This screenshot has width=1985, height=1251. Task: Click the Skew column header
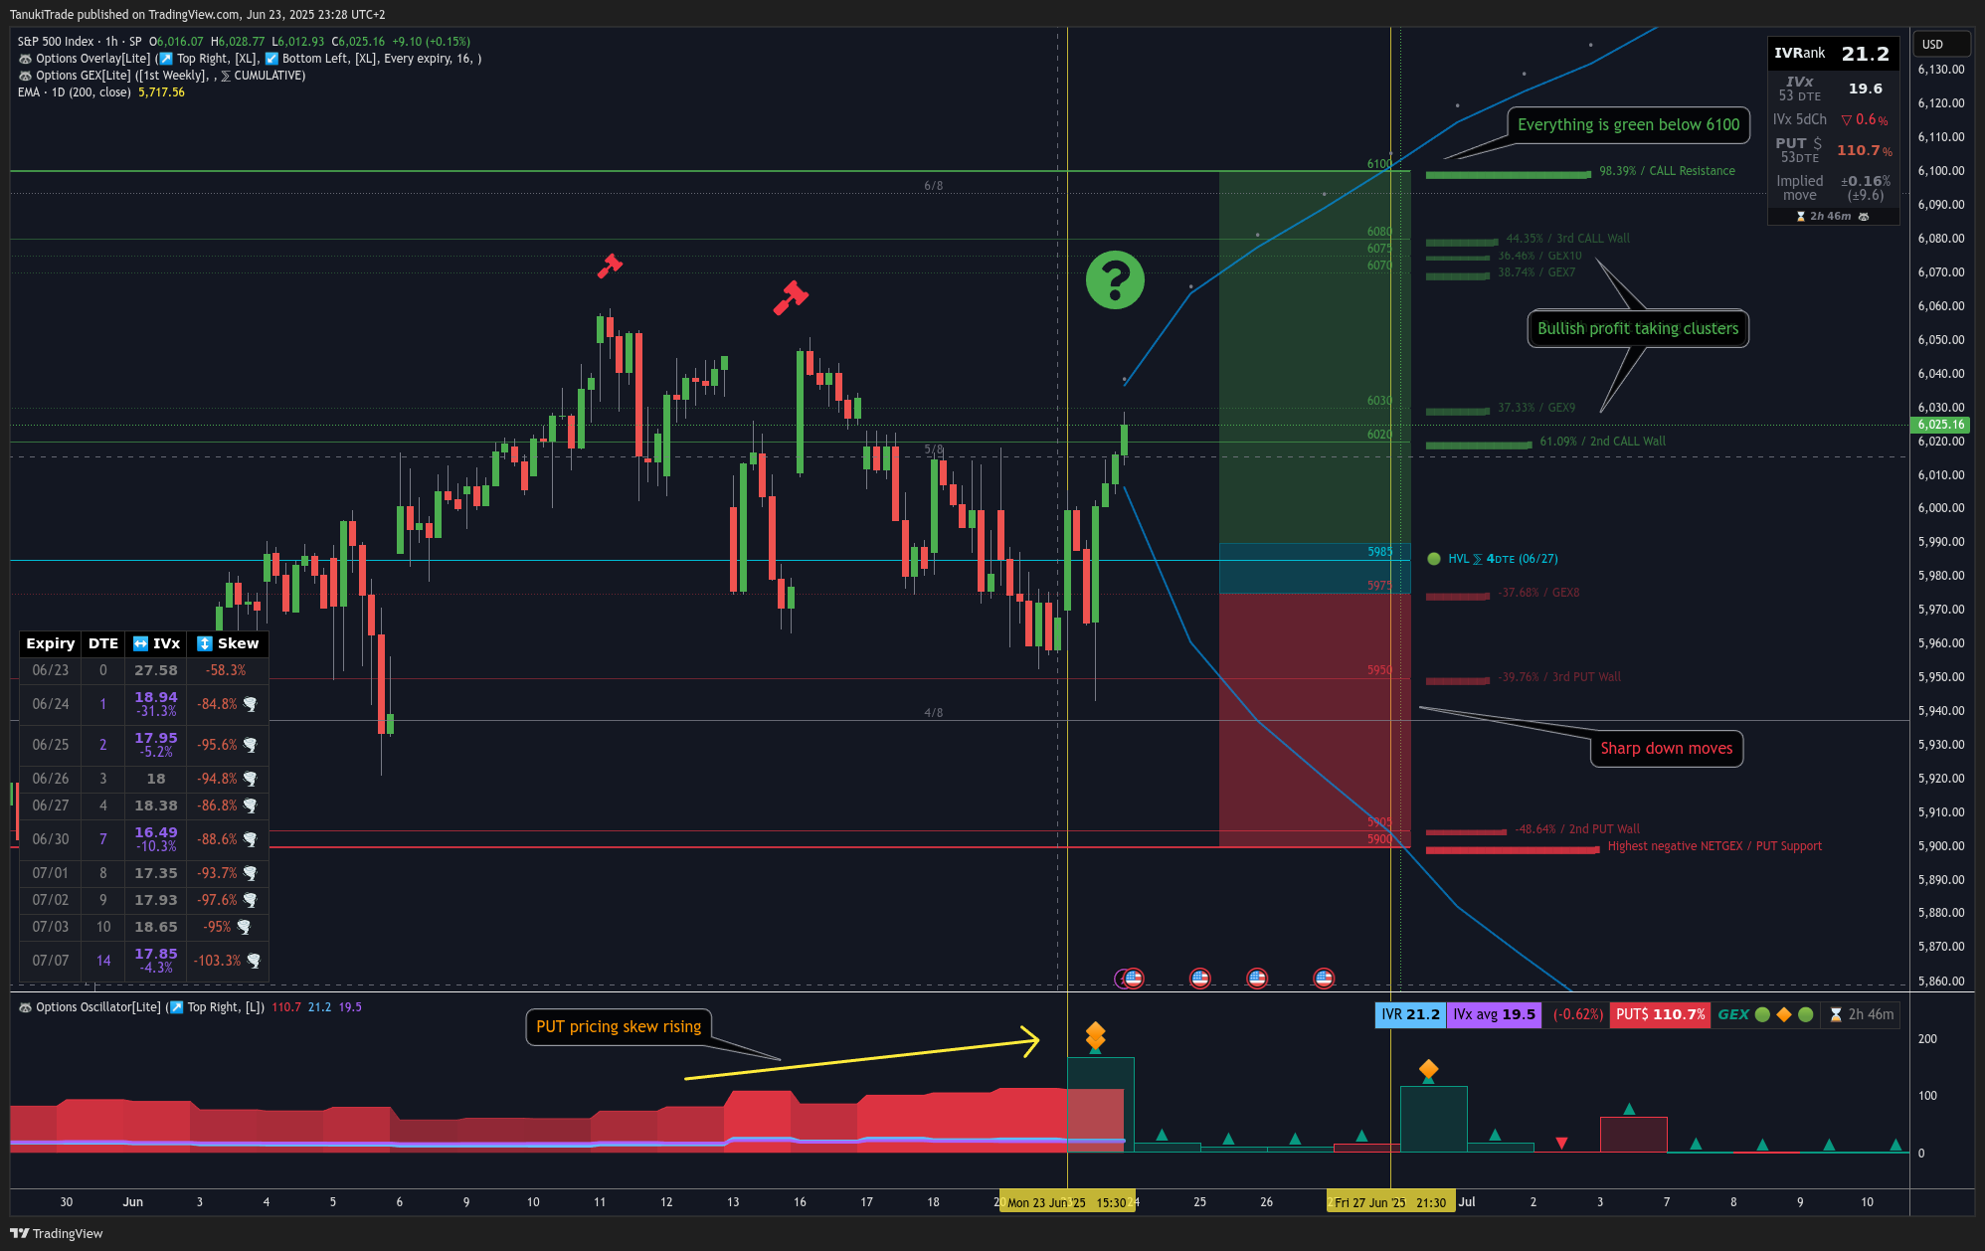coord(228,643)
